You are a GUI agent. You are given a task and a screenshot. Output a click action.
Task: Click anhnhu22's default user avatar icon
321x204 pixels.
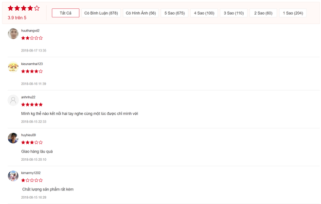click(13, 100)
